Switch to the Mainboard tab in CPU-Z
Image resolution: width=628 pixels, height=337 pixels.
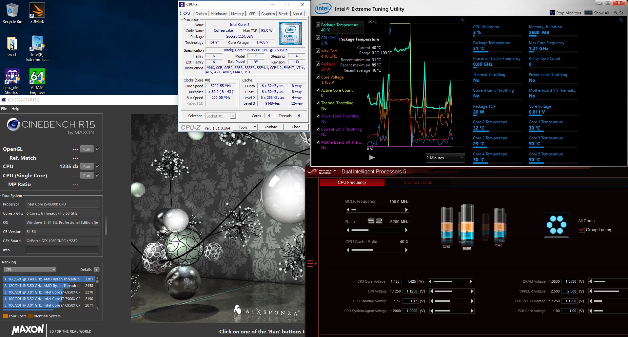219,14
